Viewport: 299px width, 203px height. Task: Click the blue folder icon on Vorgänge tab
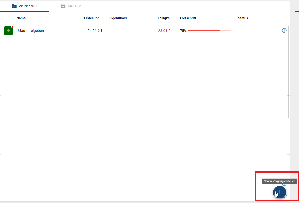click(x=14, y=6)
